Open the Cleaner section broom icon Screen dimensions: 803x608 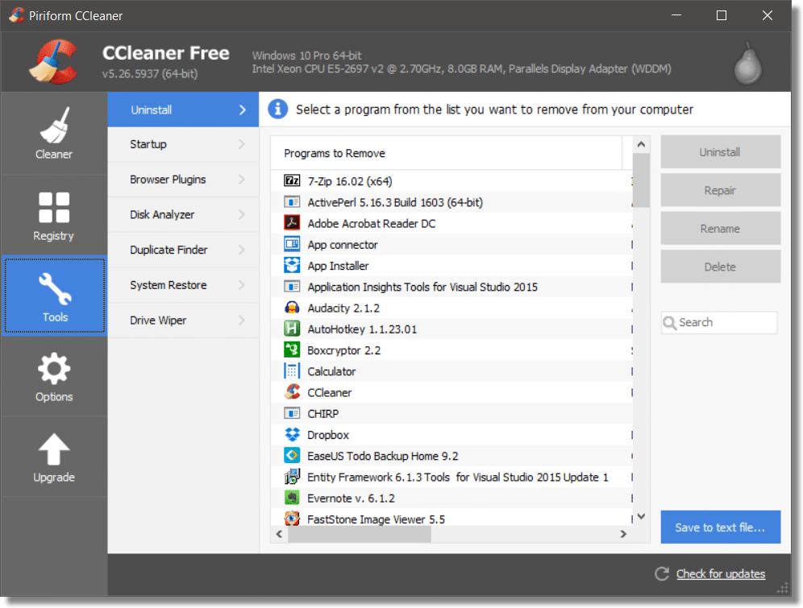54,126
